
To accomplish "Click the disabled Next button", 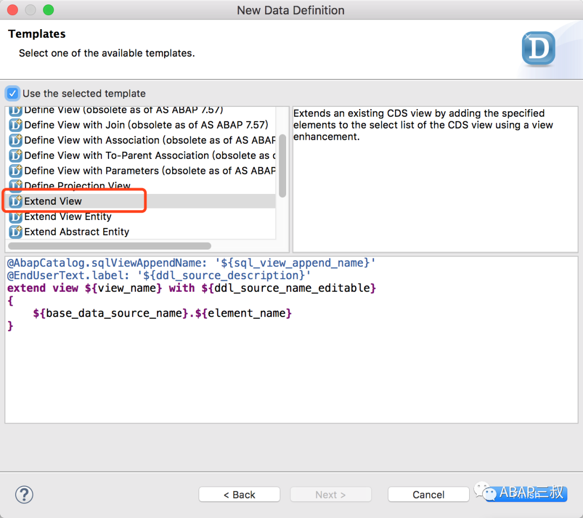I will click(330, 495).
